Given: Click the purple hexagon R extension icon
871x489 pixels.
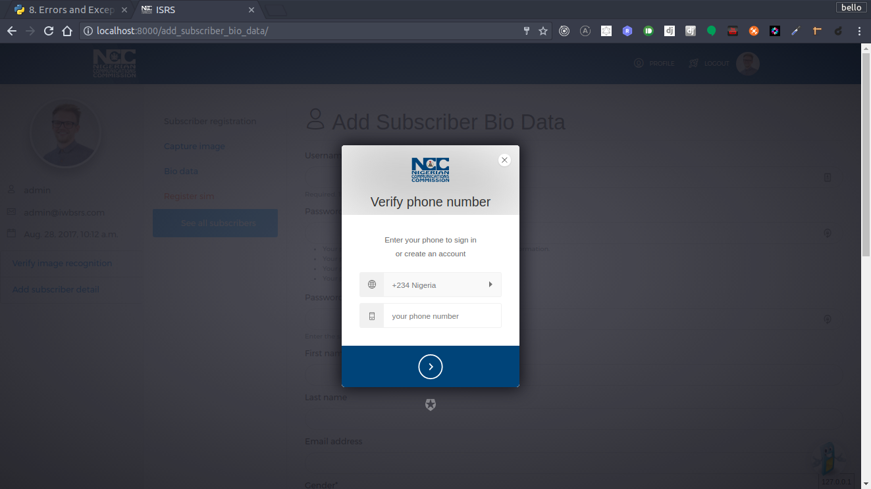Looking at the screenshot, I should (x=627, y=31).
